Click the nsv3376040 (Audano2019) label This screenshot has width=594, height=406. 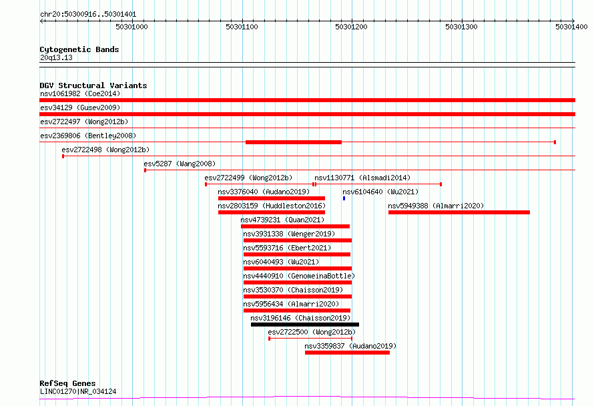click(x=264, y=192)
